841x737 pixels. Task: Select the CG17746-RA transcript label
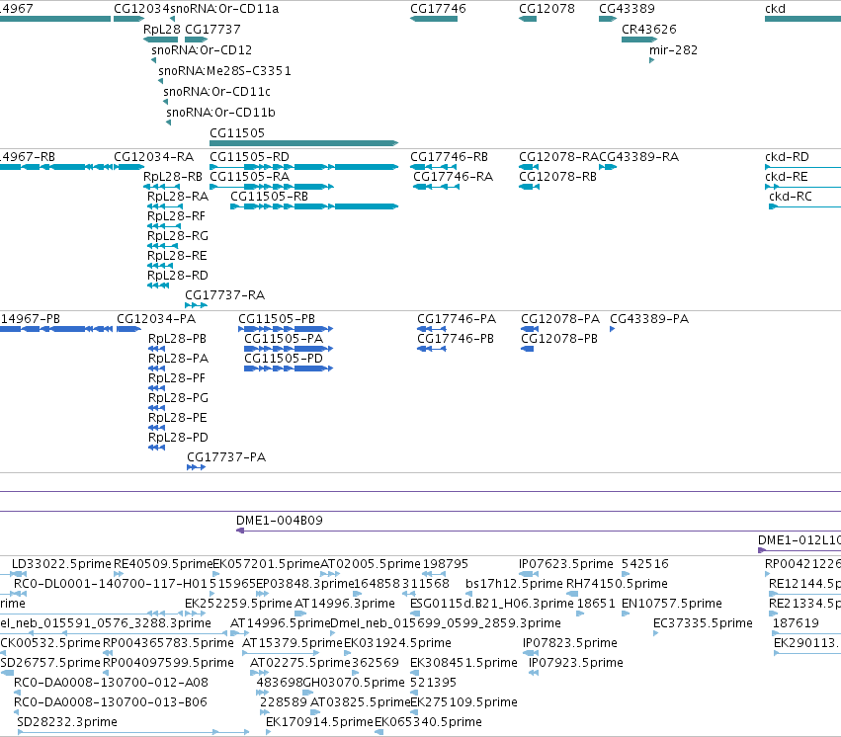(453, 176)
